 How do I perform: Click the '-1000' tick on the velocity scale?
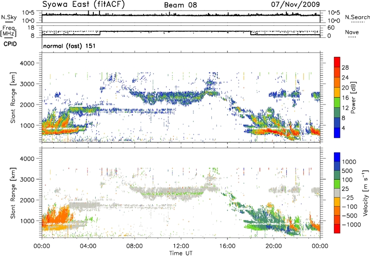pos(351,225)
